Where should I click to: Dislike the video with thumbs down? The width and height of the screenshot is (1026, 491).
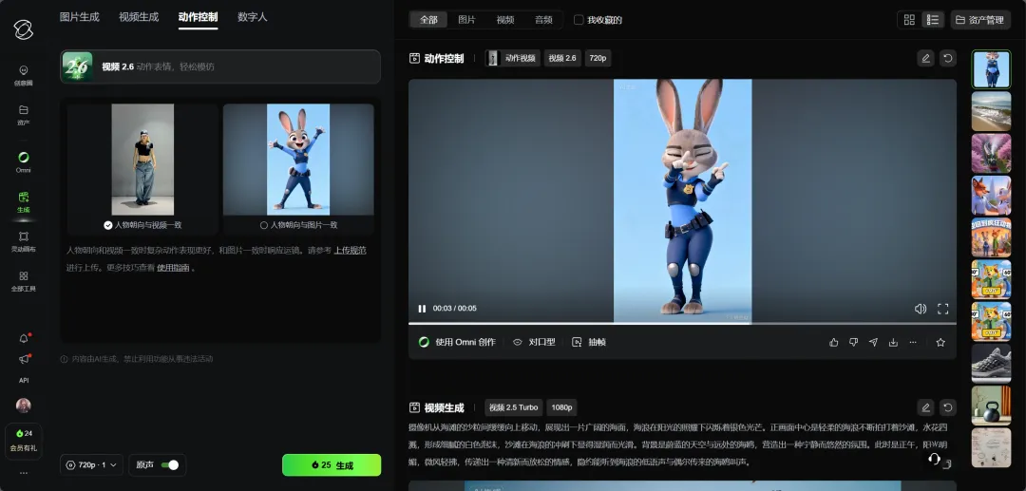[x=853, y=342]
